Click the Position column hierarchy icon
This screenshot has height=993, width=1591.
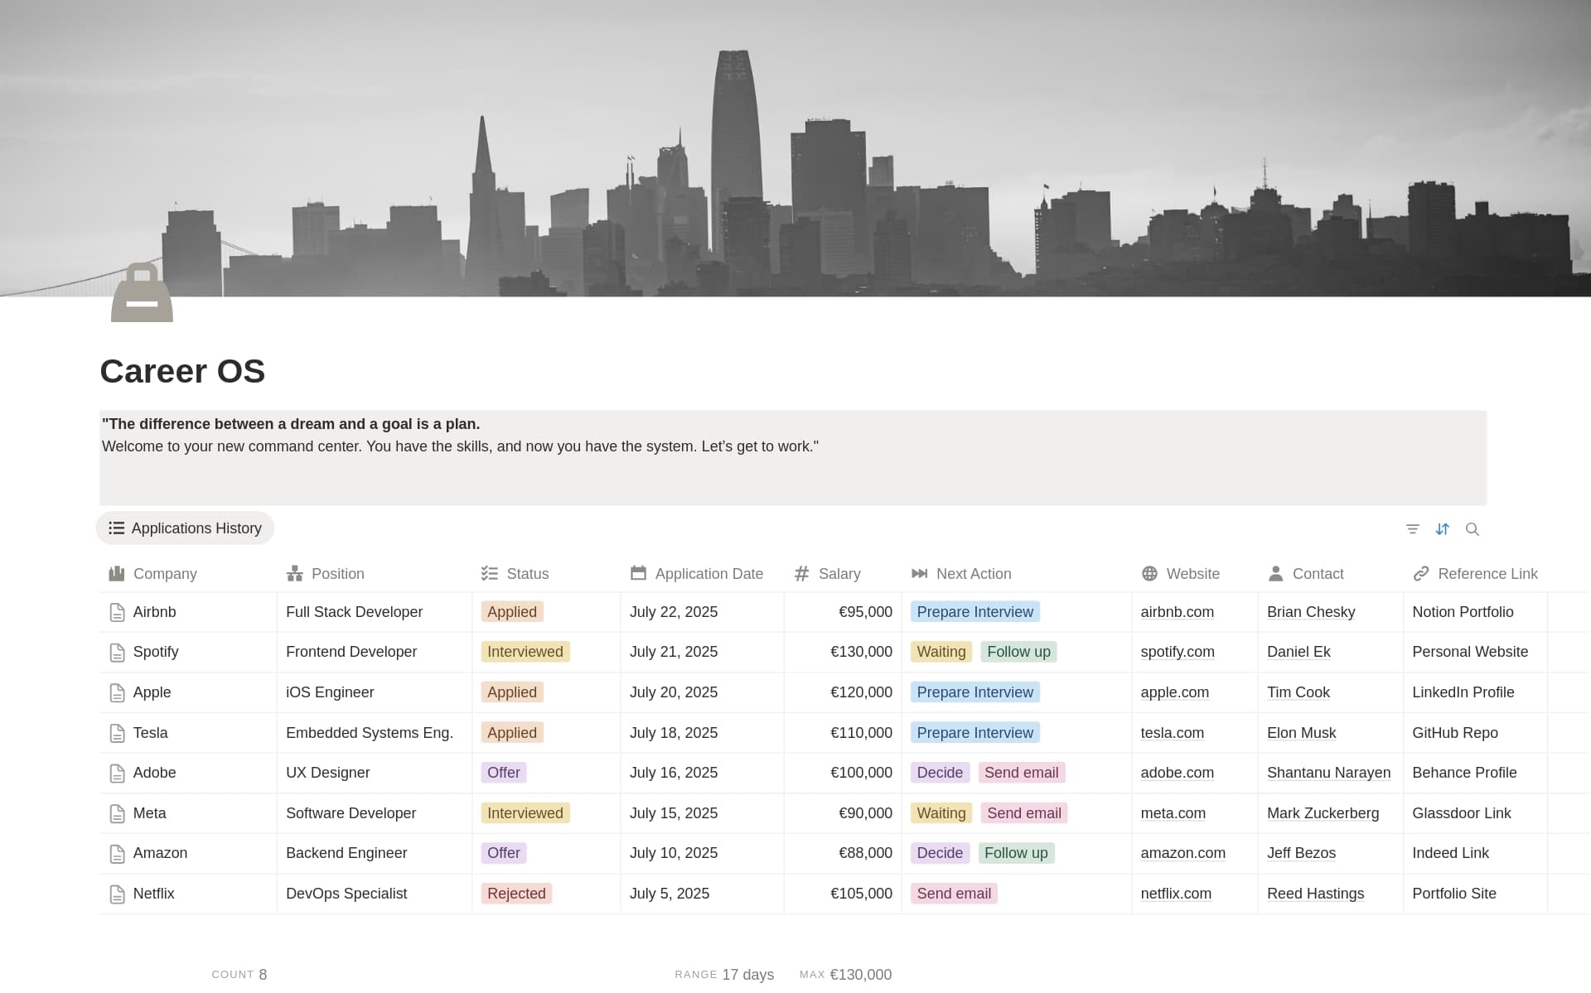click(294, 573)
